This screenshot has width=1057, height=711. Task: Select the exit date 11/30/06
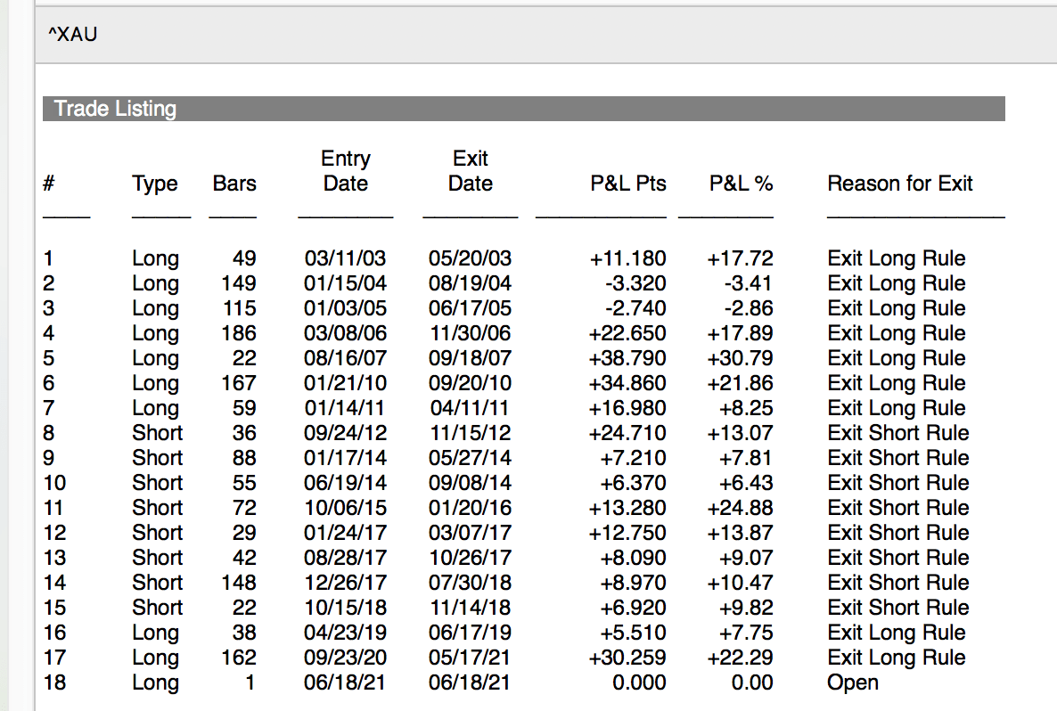click(470, 333)
